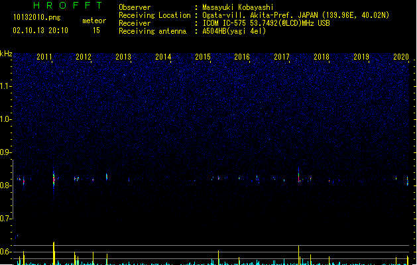The width and height of the screenshot is (417, 265).
Task: Click the 0.6 kHz frequency label
Action: (x=5, y=252)
